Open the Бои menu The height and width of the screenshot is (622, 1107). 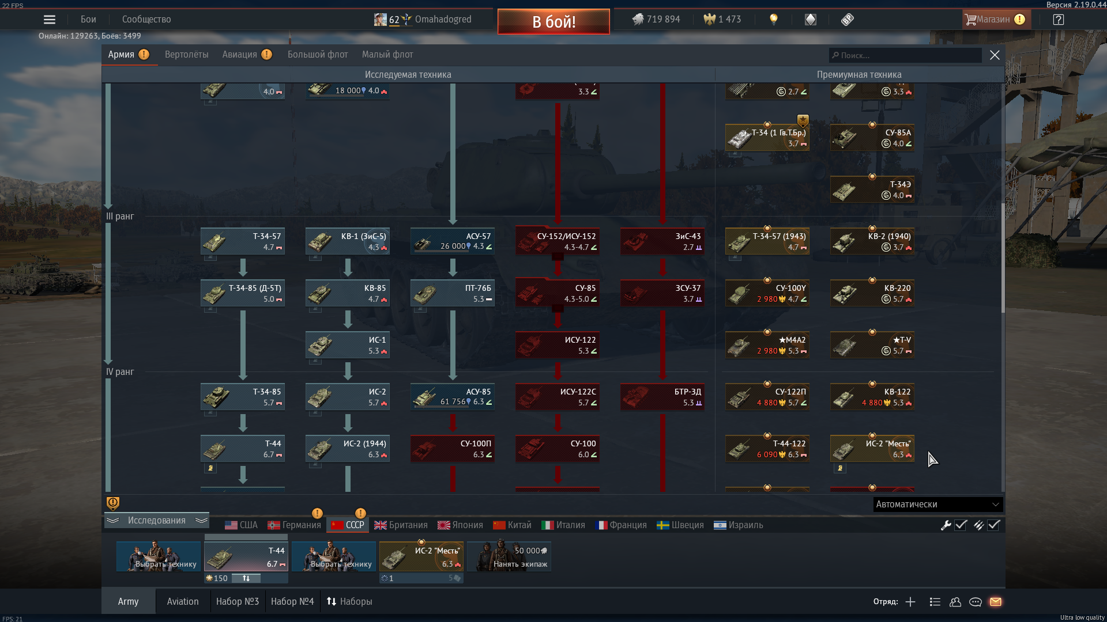(88, 20)
